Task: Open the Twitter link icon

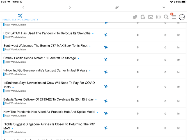Action: click(135, 17)
